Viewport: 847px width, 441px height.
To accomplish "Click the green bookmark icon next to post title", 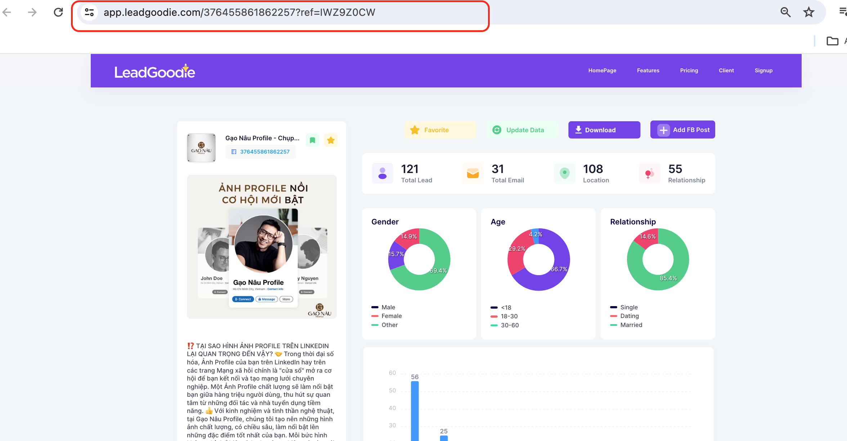I will (312, 140).
